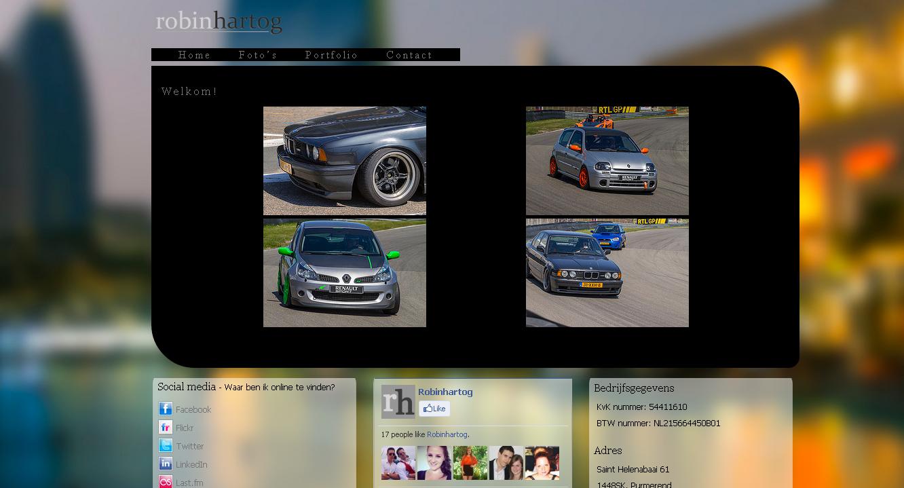Click the gray 'rh' page avatar

398,402
